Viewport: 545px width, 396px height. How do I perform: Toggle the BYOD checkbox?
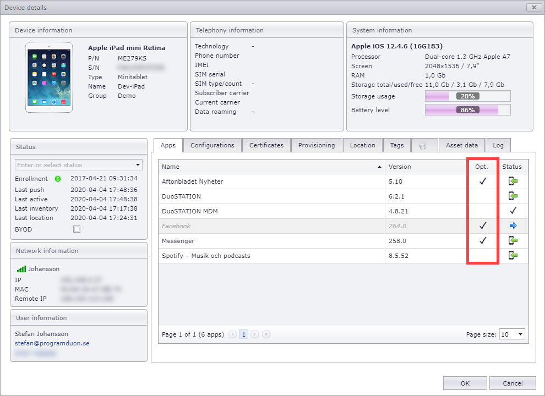(77, 229)
